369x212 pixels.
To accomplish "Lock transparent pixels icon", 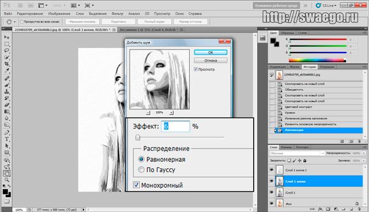I will 289,161.
